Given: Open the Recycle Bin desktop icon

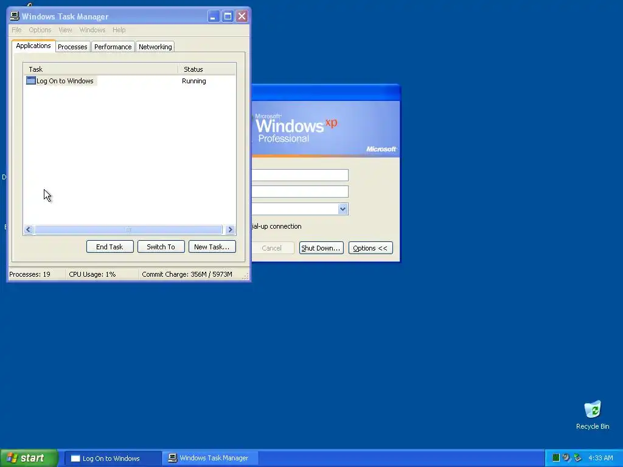Looking at the screenshot, I should [593, 415].
